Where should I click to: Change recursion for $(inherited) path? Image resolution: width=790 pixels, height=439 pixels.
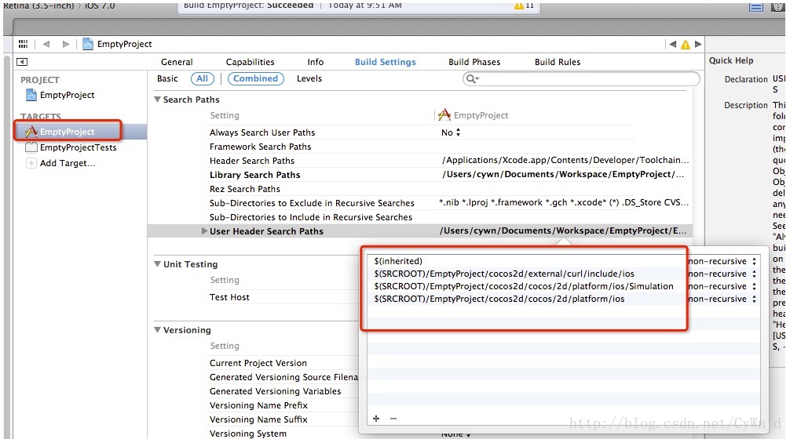point(722,261)
